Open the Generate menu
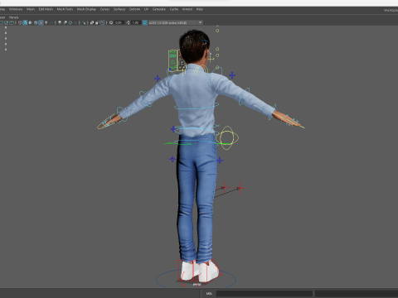This screenshot has height=298, width=398. click(159, 9)
